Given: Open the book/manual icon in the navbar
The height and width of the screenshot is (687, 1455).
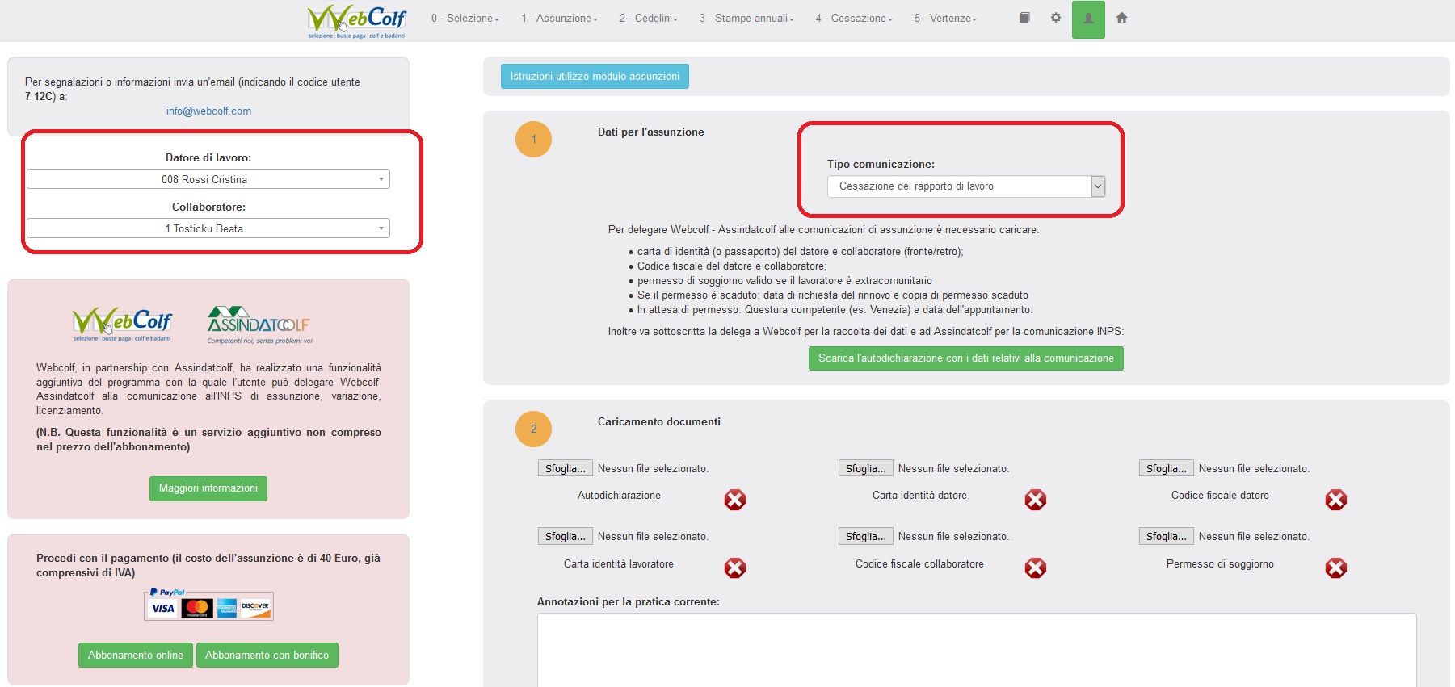Looking at the screenshot, I should pyautogui.click(x=1024, y=18).
